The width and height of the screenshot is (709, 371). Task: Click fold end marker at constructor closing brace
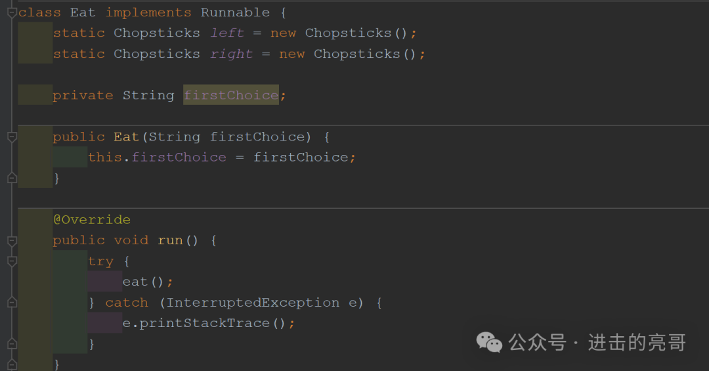pyautogui.click(x=12, y=178)
